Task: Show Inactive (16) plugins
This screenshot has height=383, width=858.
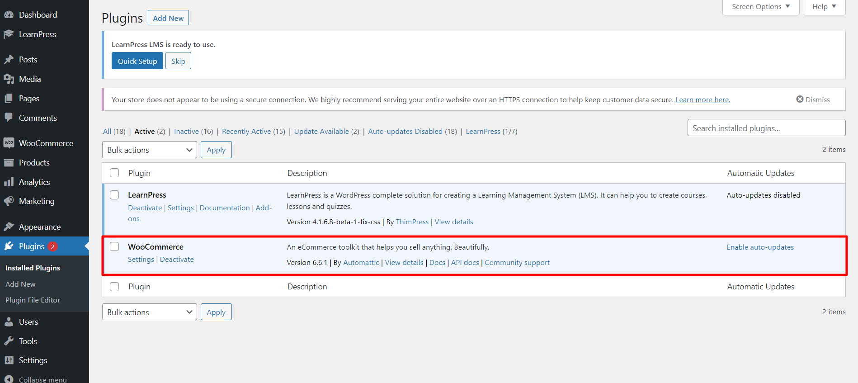Action: pos(193,131)
